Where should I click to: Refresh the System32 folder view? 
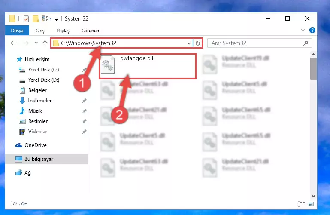pos(198,43)
